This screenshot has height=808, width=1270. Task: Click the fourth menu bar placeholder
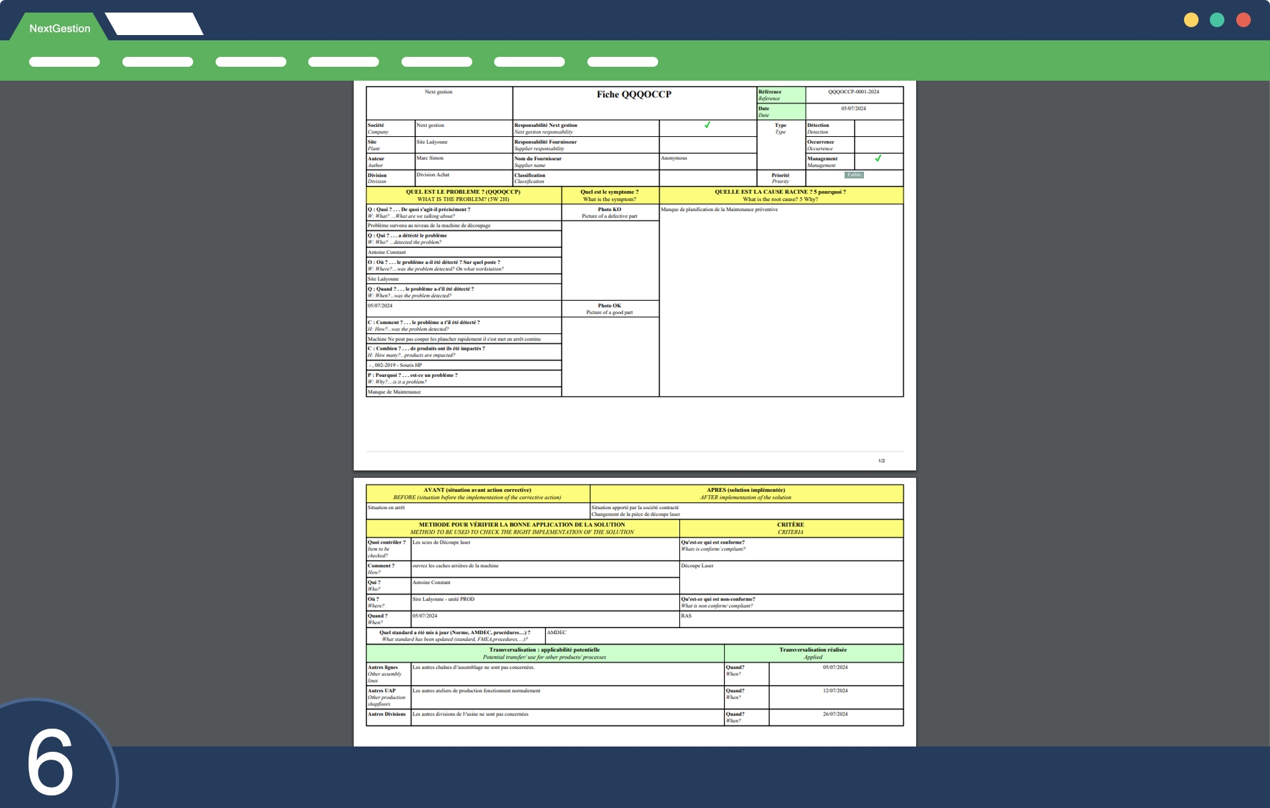[x=343, y=62]
